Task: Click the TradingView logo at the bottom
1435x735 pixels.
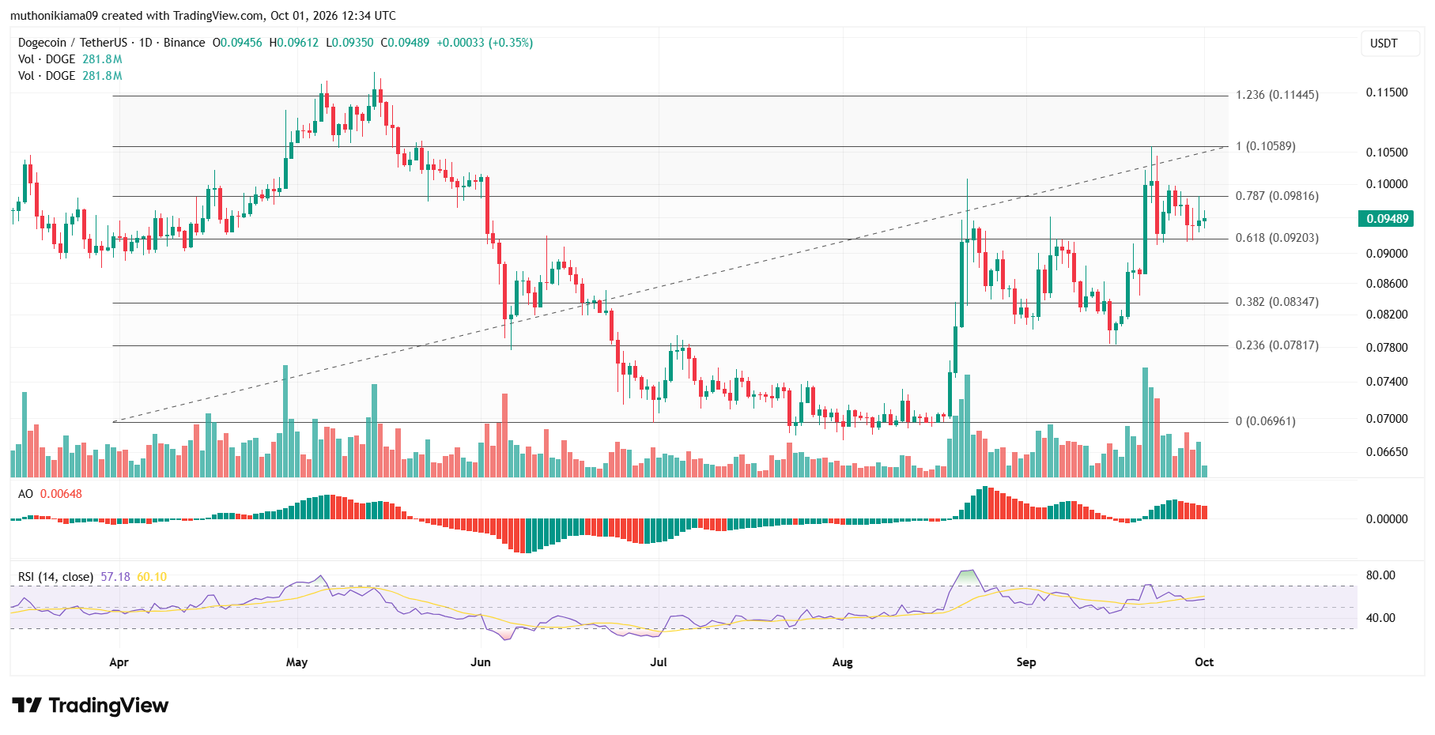Action: [90, 705]
